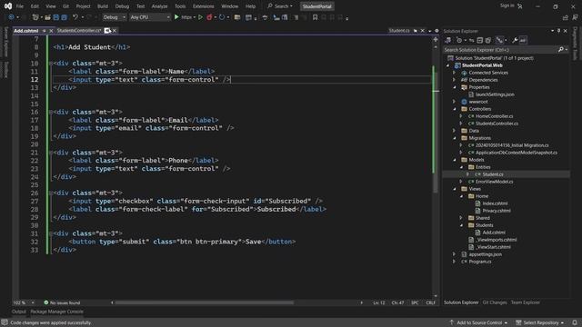The height and width of the screenshot is (327, 582).
Task: Click the Live Share icon at top right
Action: (x=566, y=17)
